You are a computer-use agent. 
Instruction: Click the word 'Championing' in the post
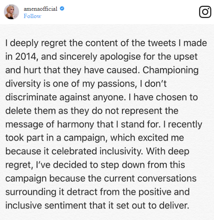tap(171, 70)
